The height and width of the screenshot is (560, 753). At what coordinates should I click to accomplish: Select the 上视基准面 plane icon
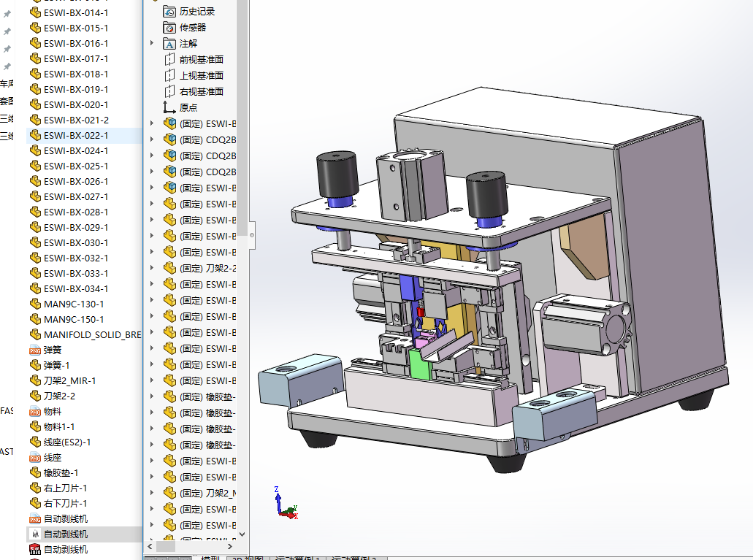[x=169, y=75]
